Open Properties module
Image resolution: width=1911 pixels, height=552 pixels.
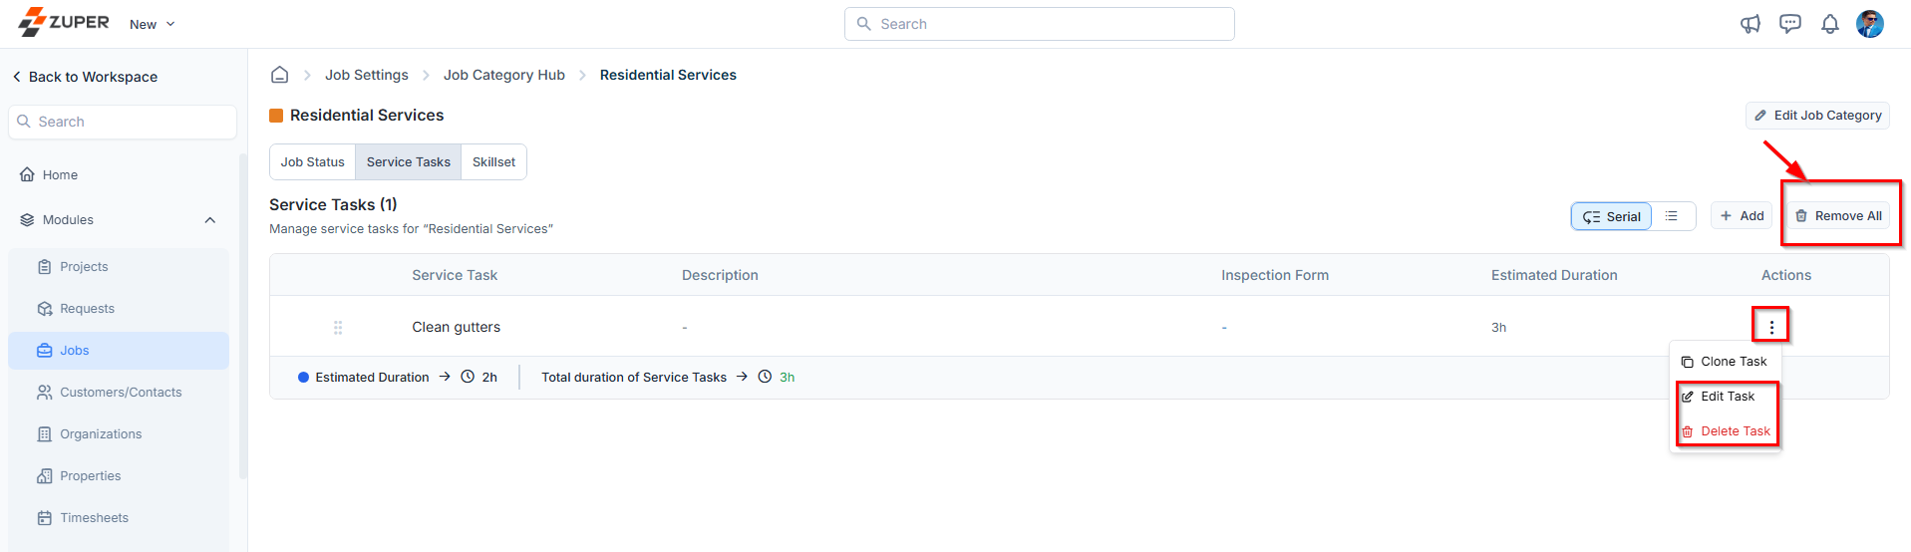pos(119,476)
